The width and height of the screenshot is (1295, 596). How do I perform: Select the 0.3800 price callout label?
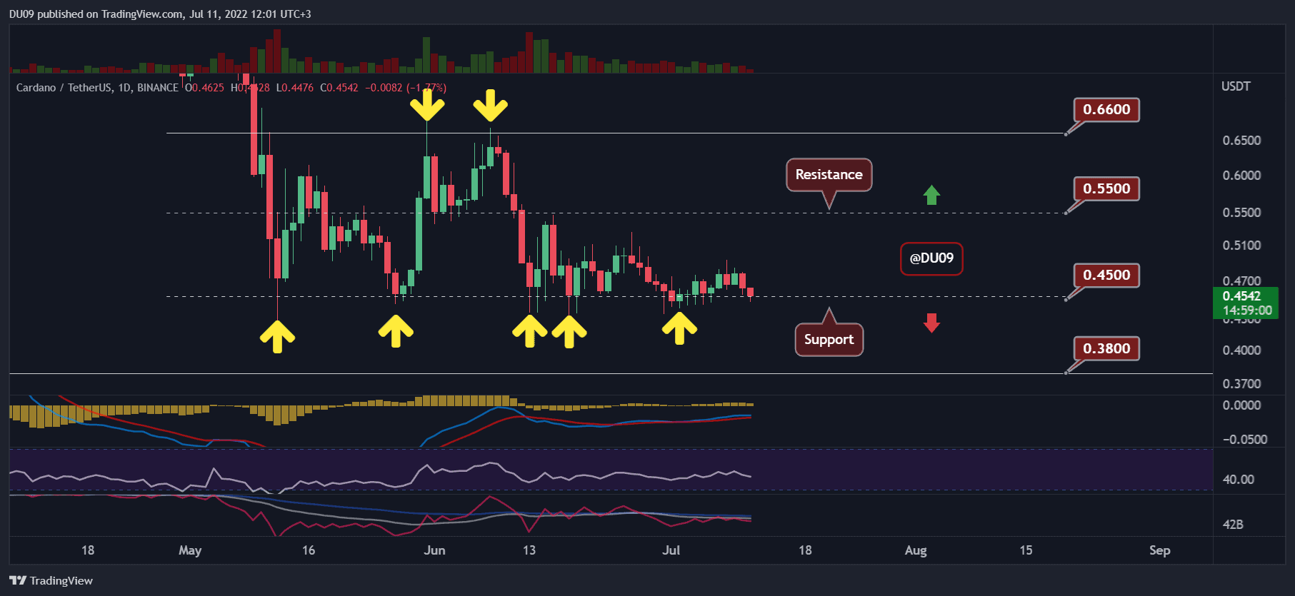(1106, 349)
